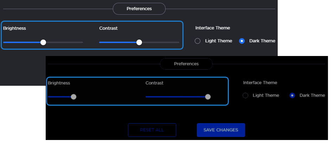Viewport: 335px width, 147px height.
Task: Click the Reset All button
Action: pos(152,130)
